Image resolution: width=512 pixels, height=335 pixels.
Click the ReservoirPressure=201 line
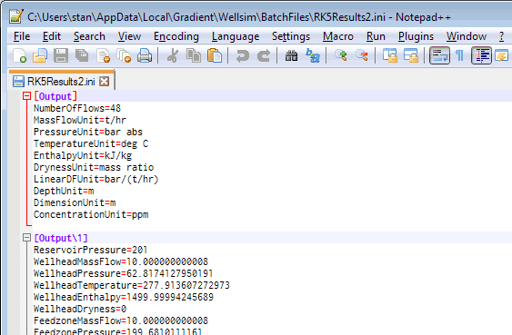coord(90,250)
